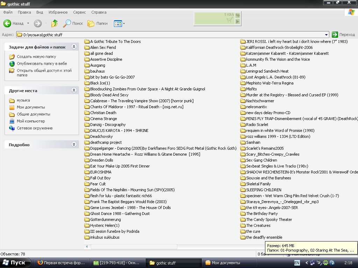This screenshot has height=268, width=358.
Task: Toggle the Папки folders pane
Action: [98, 23]
